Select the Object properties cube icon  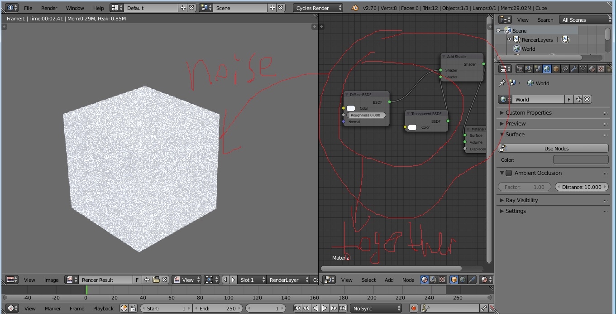[556, 69]
